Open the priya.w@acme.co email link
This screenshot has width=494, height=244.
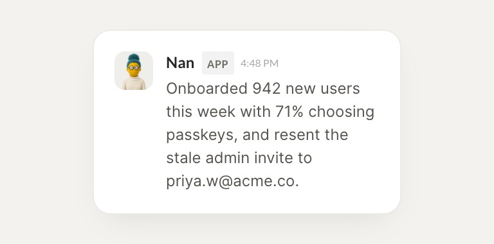(x=231, y=182)
